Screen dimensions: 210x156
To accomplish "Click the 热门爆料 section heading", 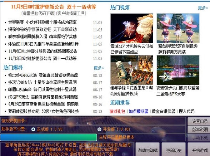I will (x=13, y=68).
